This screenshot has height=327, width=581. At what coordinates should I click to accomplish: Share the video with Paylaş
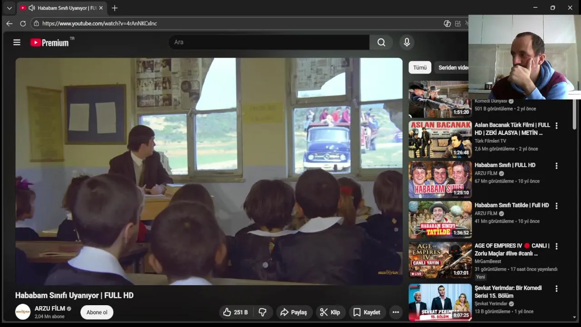pyautogui.click(x=294, y=312)
